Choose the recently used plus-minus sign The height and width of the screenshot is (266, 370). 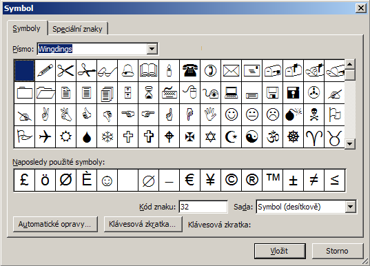tap(294, 180)
